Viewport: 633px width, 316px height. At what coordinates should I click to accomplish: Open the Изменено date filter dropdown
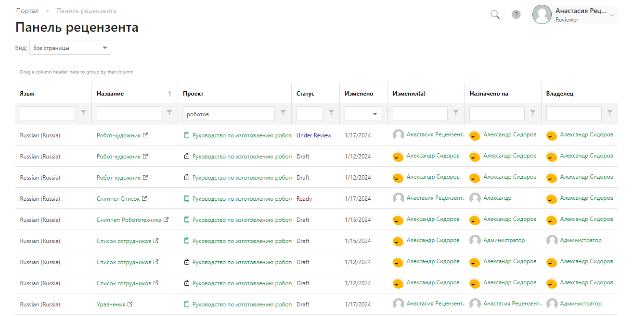375,114
